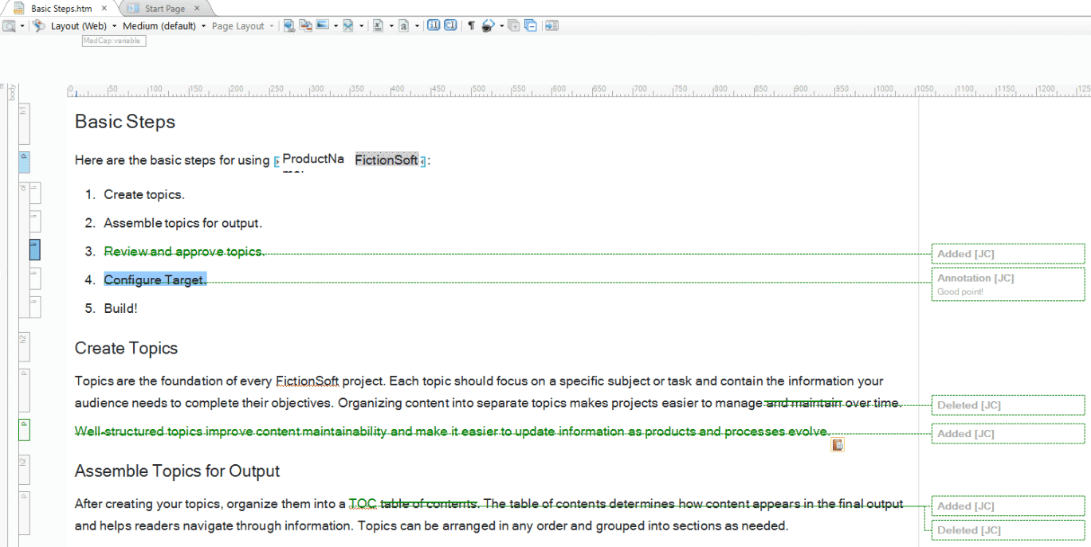Click the selected li bar beside 'Review and approve topics'
Screen dimensions: 1091x547
point(34,250)
